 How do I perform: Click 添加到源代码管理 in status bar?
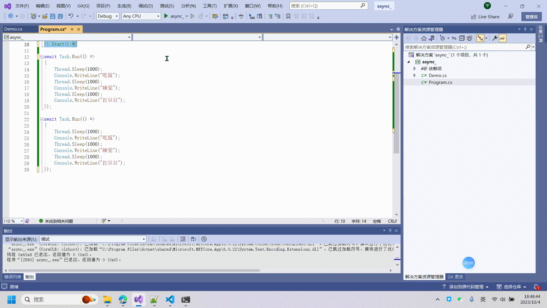466,287
